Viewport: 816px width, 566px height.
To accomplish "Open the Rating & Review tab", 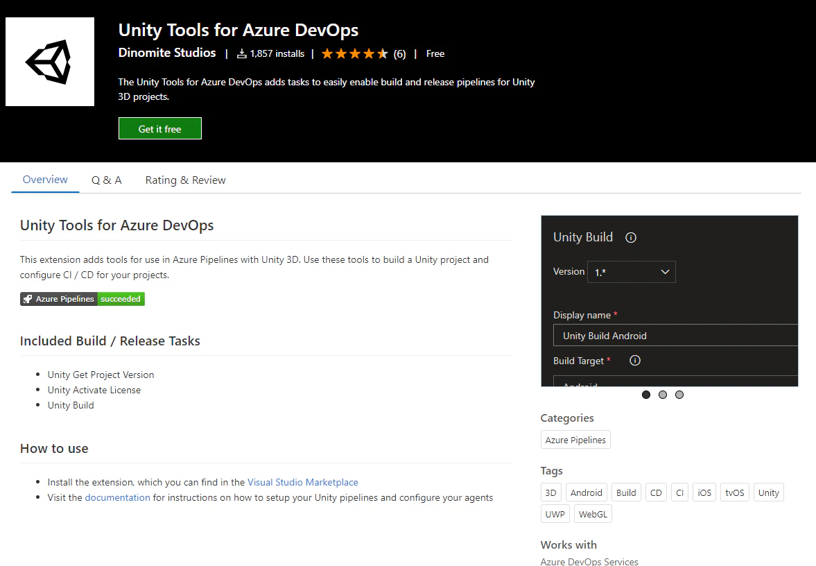I will 185,180.
